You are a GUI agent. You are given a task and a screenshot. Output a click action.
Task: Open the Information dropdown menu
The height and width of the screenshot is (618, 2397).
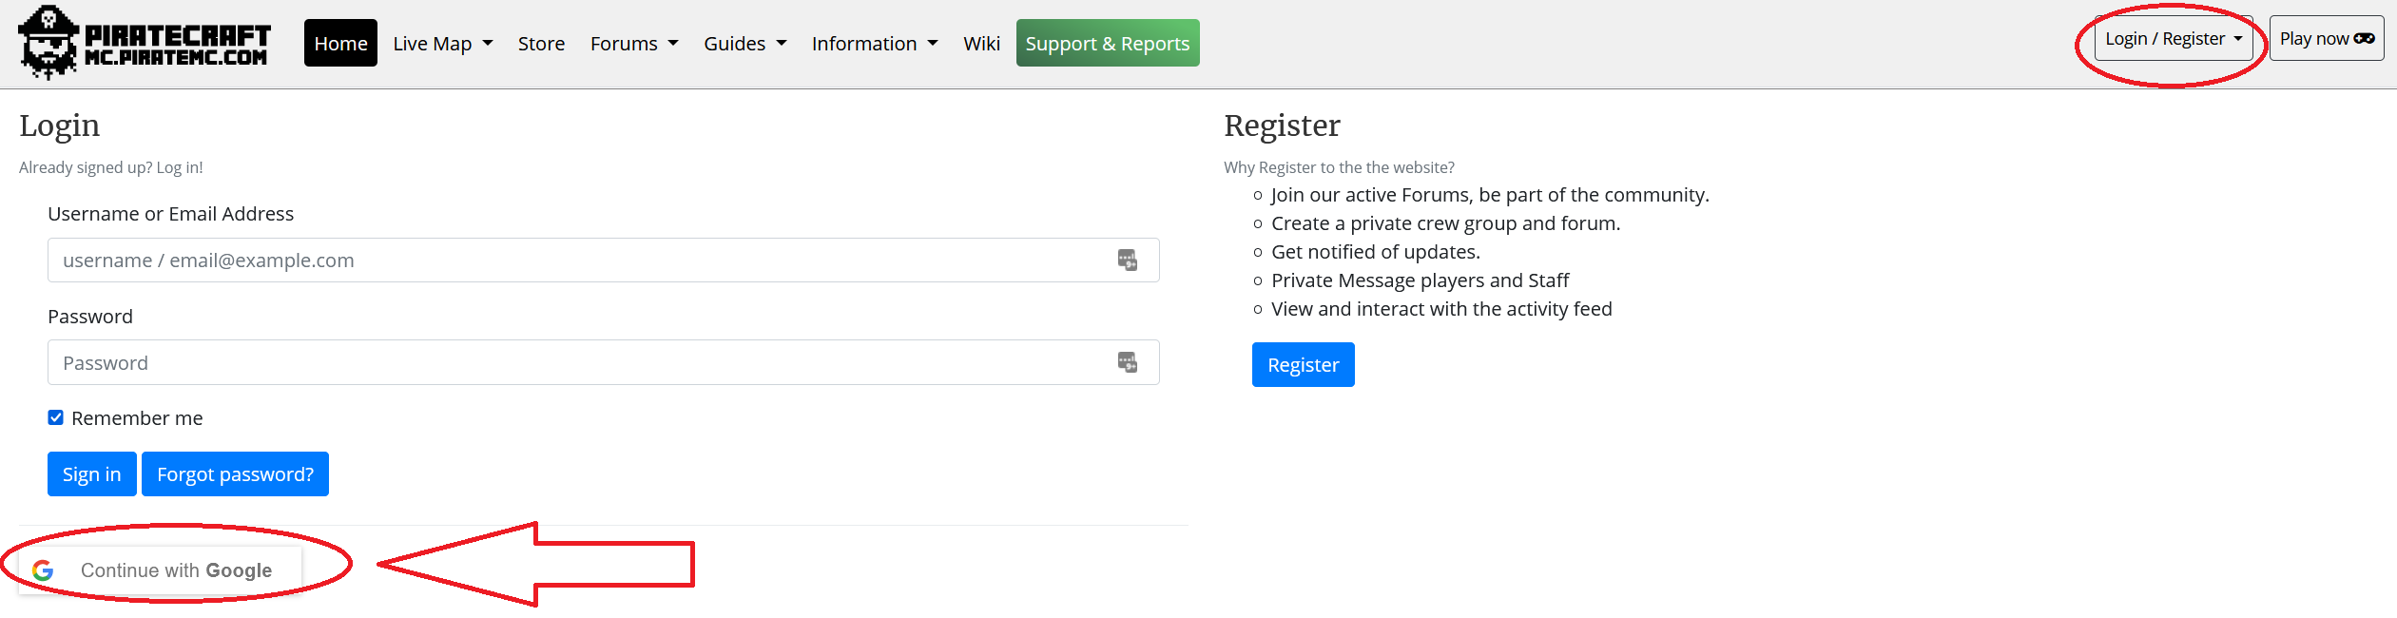pyautogui.click(x=874, y=44)
